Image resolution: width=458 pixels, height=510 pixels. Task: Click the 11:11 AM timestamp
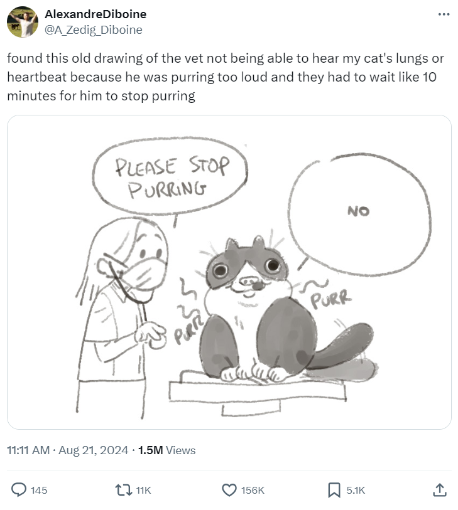28,450
